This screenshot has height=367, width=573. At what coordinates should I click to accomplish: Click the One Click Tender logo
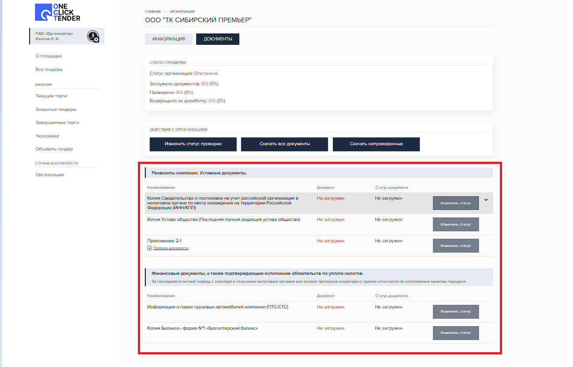pyautogui.click(x=57, y=13)
